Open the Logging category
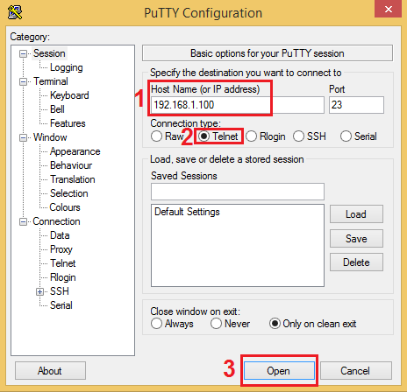Viewport: 407px width, 392px height. coord(67,67)
